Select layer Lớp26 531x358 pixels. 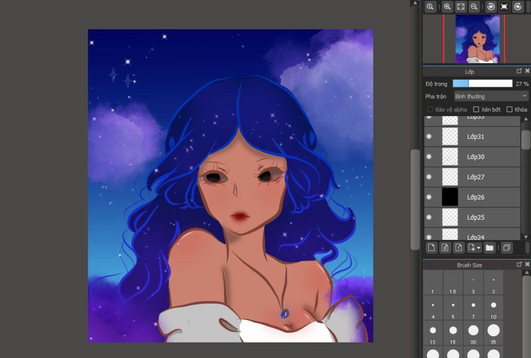472,197
